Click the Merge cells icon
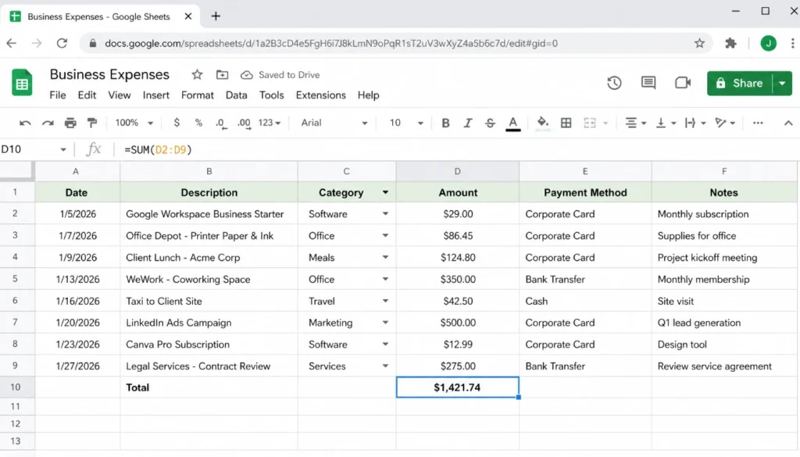This screenshot has width=800, height=457. click(590, 123)
